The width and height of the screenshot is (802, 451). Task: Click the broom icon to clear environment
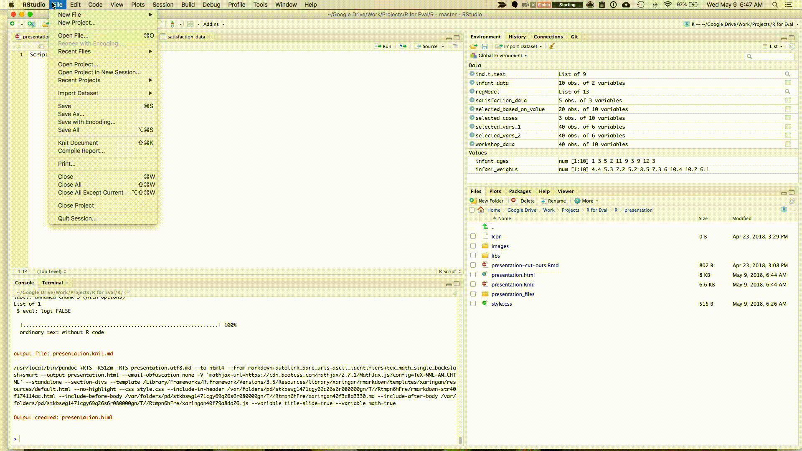point(551,46)
